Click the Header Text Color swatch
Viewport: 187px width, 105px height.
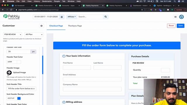[x=19, y=62]
